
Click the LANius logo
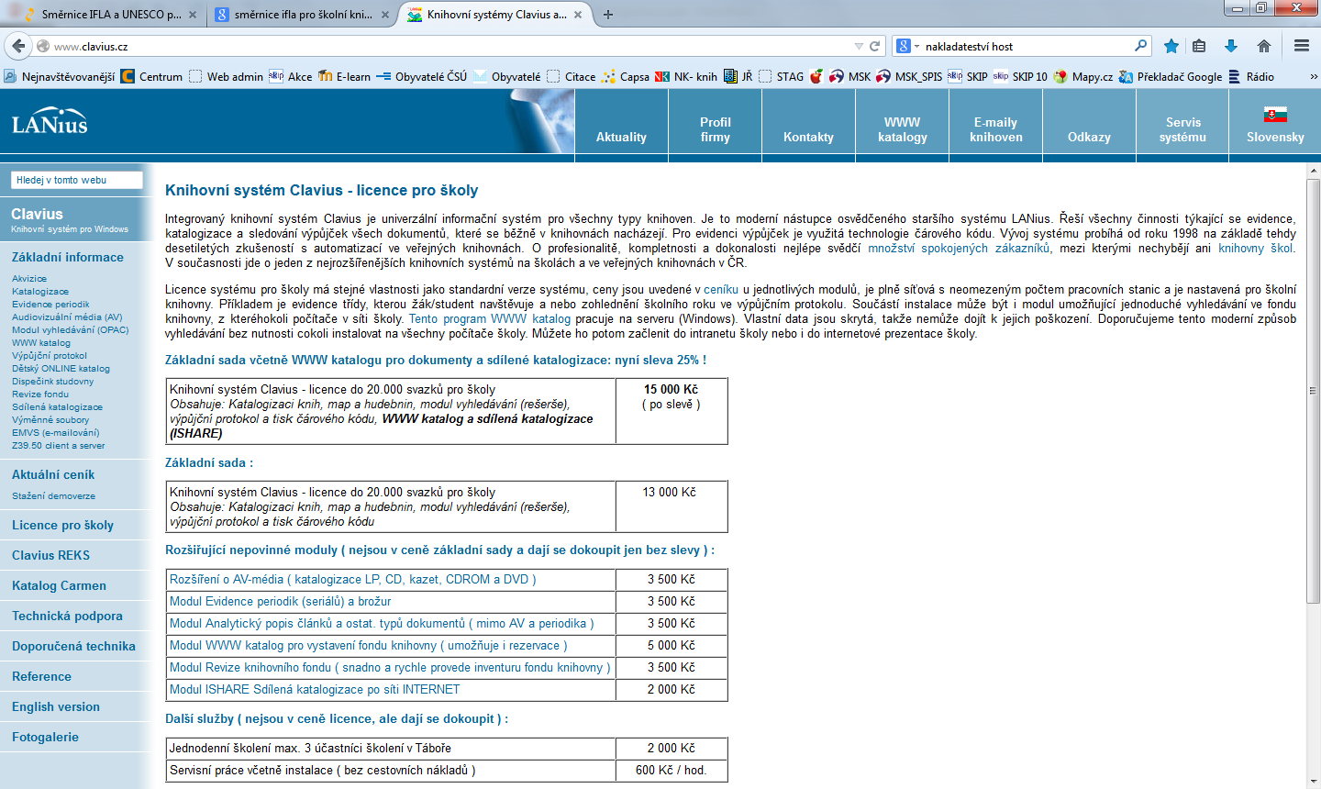pyautogui.click(x=50, y=122)
